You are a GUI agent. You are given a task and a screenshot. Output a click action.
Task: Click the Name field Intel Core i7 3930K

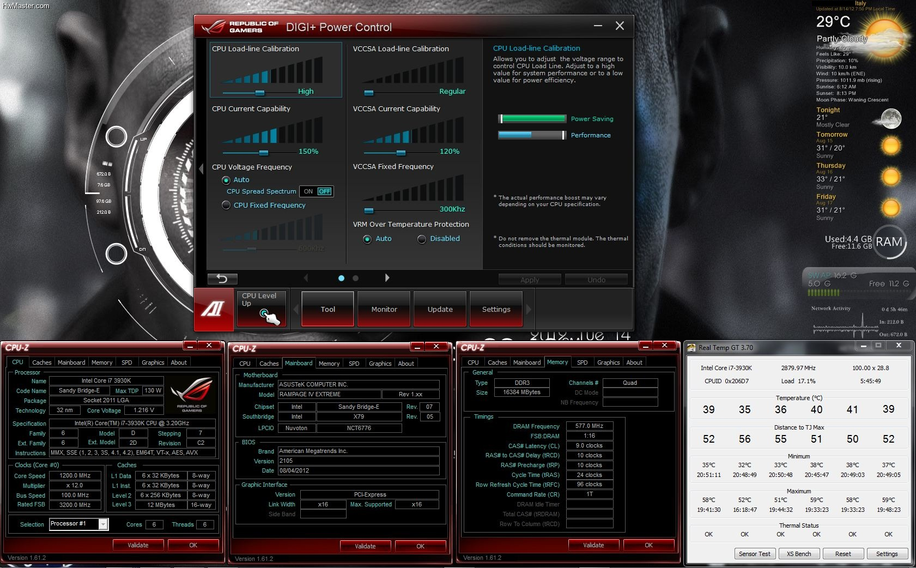click(106, 380)
